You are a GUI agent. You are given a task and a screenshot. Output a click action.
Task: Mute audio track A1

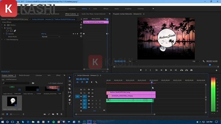click(93, 101)
